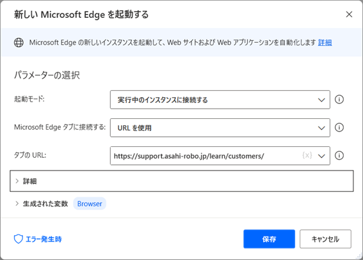Click the 起動モード label
Image resolution: width=363 pixels, height=260 pixels.
coord(29,99)
